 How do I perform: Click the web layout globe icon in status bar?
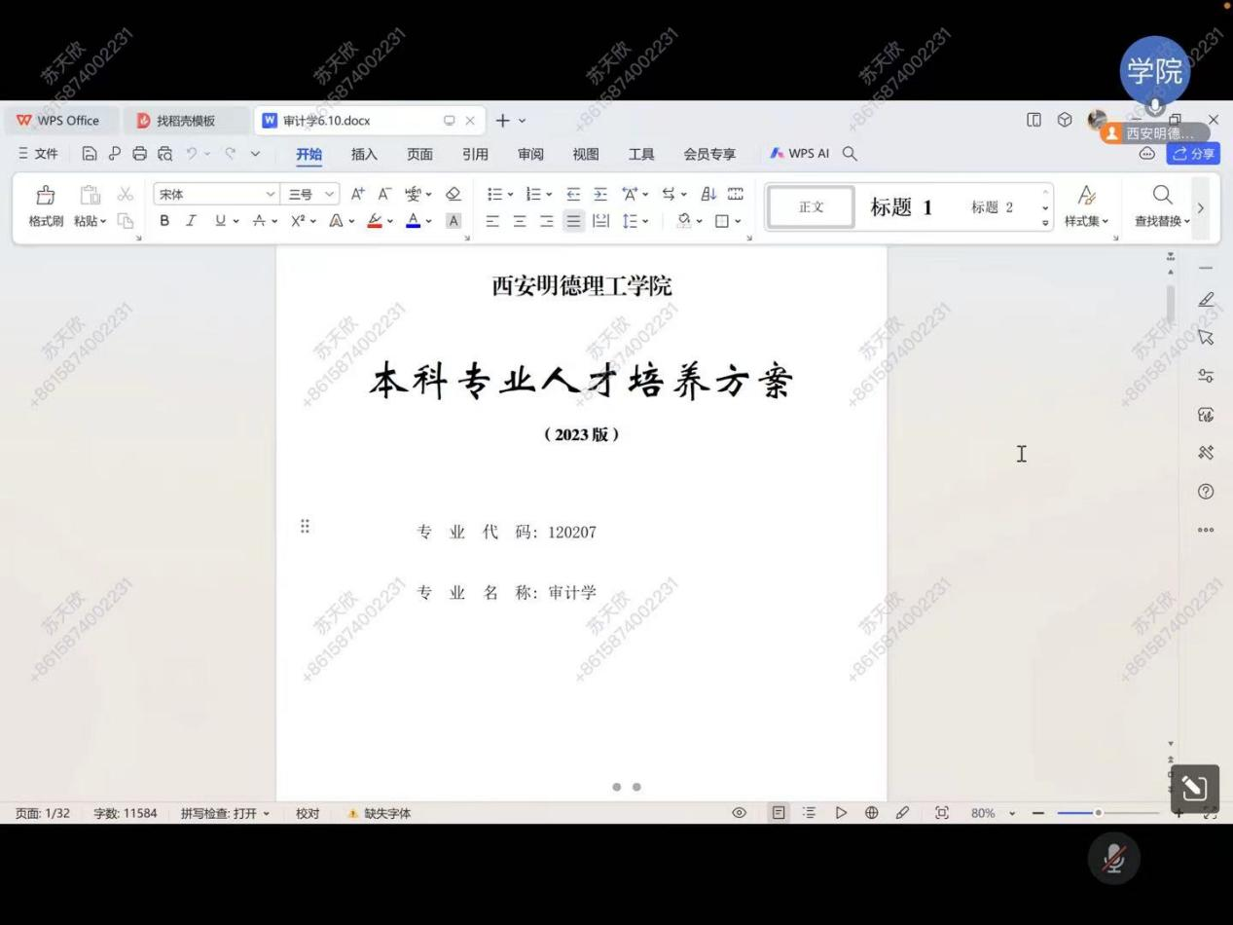coord(871,813)
